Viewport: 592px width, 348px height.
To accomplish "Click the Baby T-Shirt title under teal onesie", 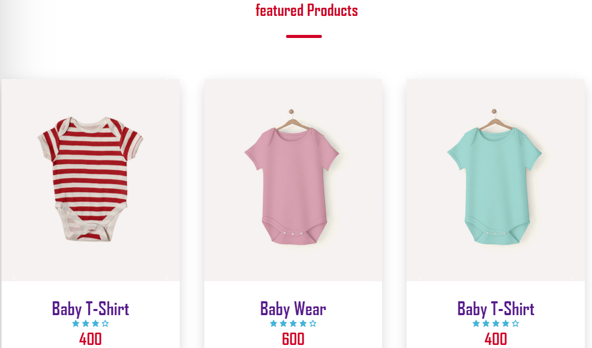I will tap(495, 309).
